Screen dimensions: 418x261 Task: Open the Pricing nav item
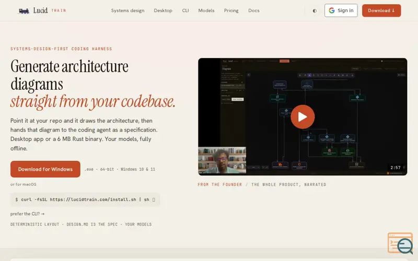231,10
